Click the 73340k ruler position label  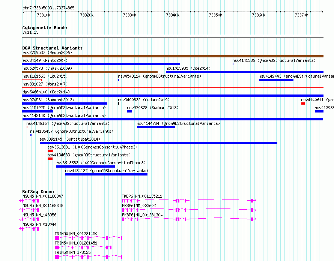(173, 15)
